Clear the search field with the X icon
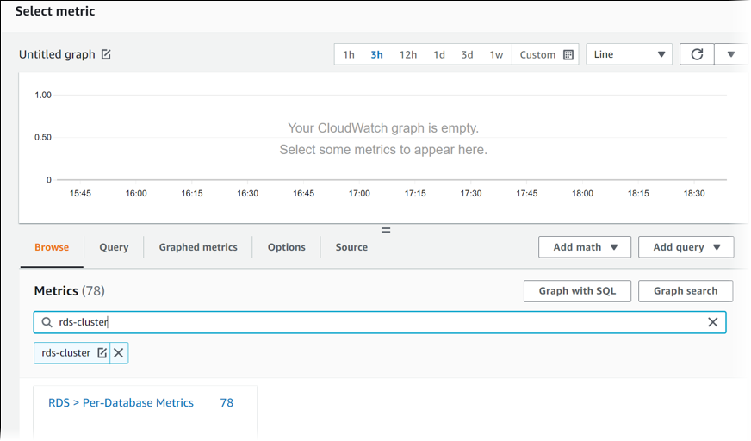751x441 pixels. [x=712, y=322]
